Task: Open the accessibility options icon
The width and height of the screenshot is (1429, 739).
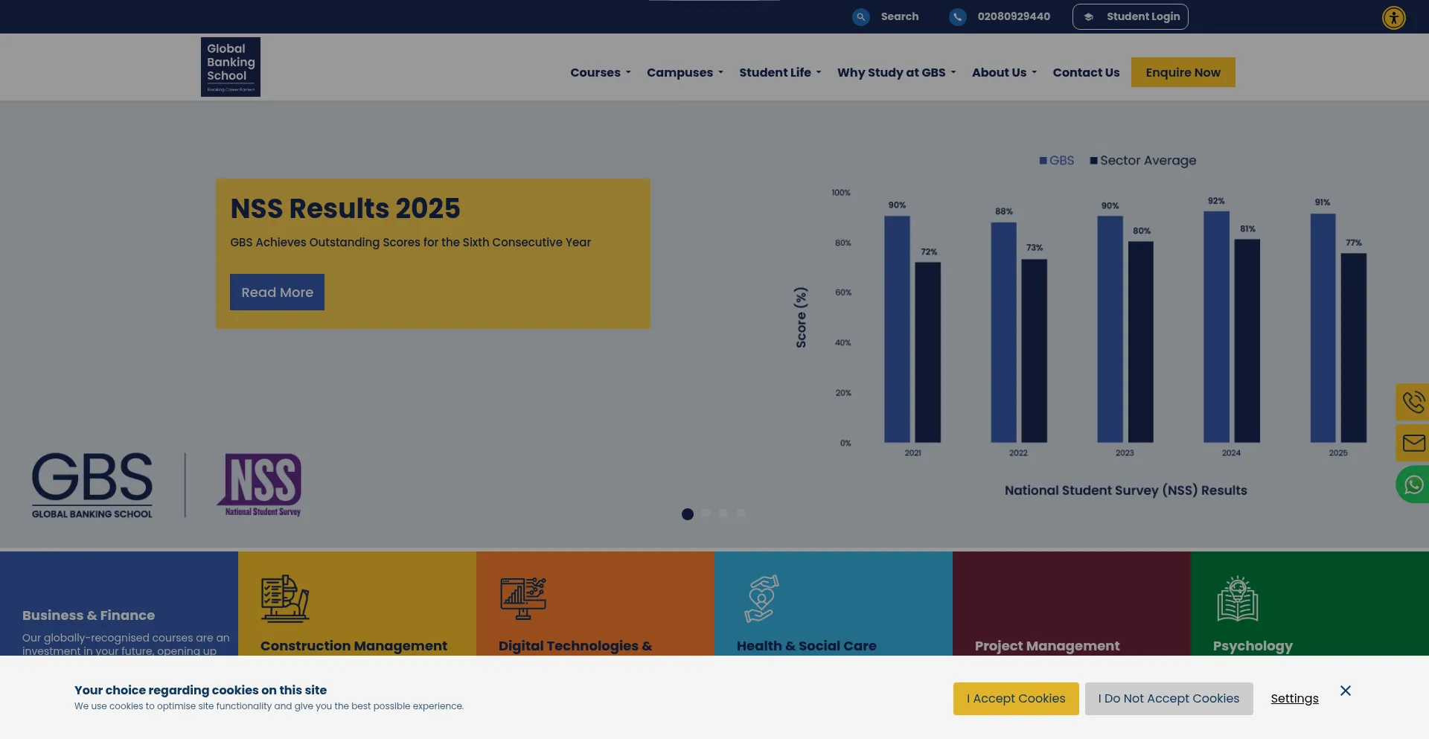Action: [x=1394, y=17]
